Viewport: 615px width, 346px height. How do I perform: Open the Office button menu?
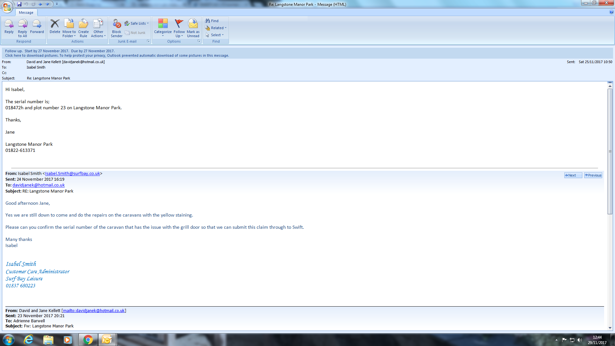(x=7, y=6)
